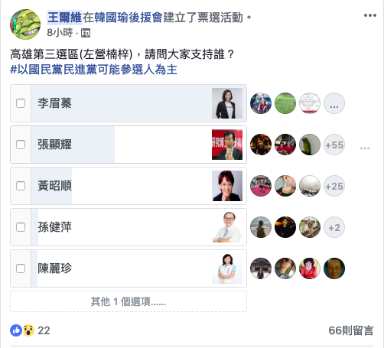Open hashtag #以國民黨民進黨可能參選人為主

click(93, 70)
